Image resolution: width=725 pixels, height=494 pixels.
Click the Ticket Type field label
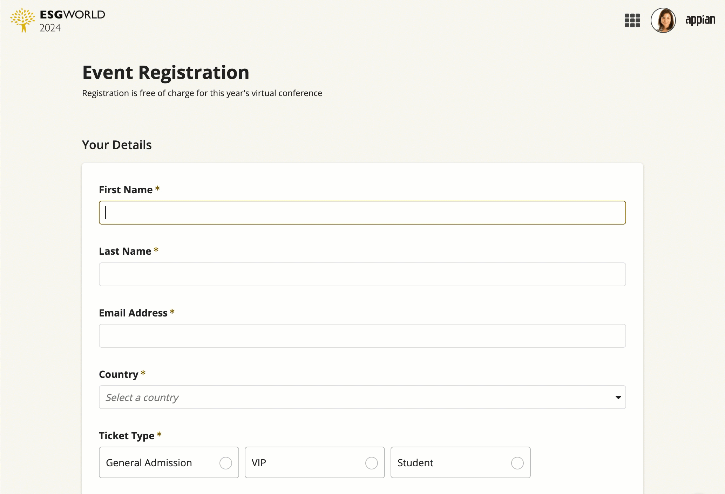click(127, 436)
